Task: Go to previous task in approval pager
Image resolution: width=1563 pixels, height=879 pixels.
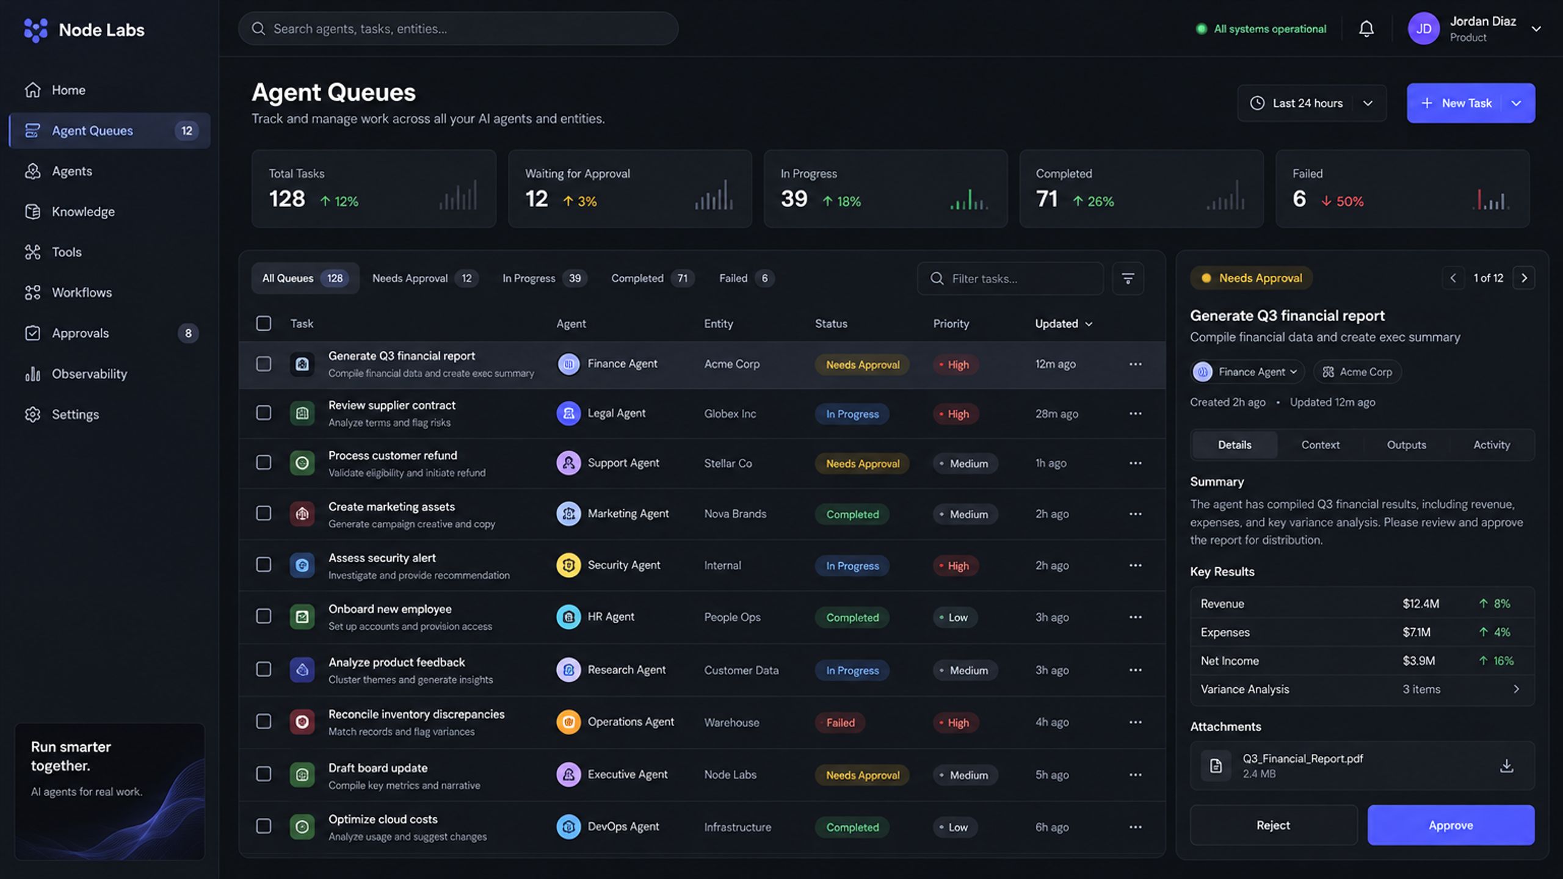Action: pos(1453,278)
